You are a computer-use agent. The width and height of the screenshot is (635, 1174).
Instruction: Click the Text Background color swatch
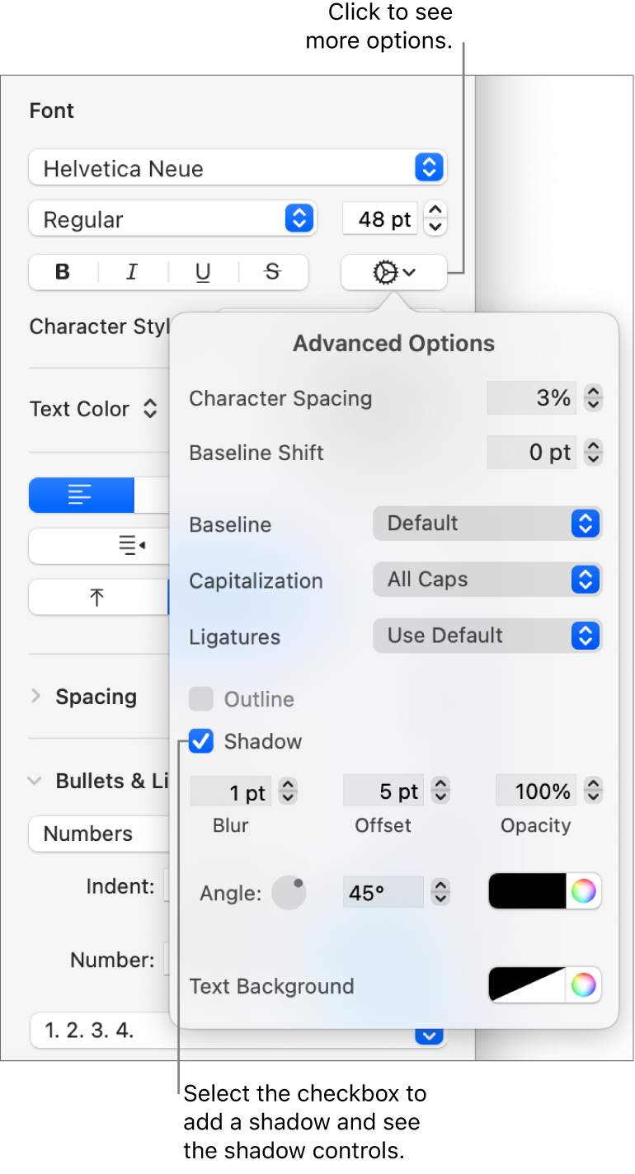(x=528, y=984)
